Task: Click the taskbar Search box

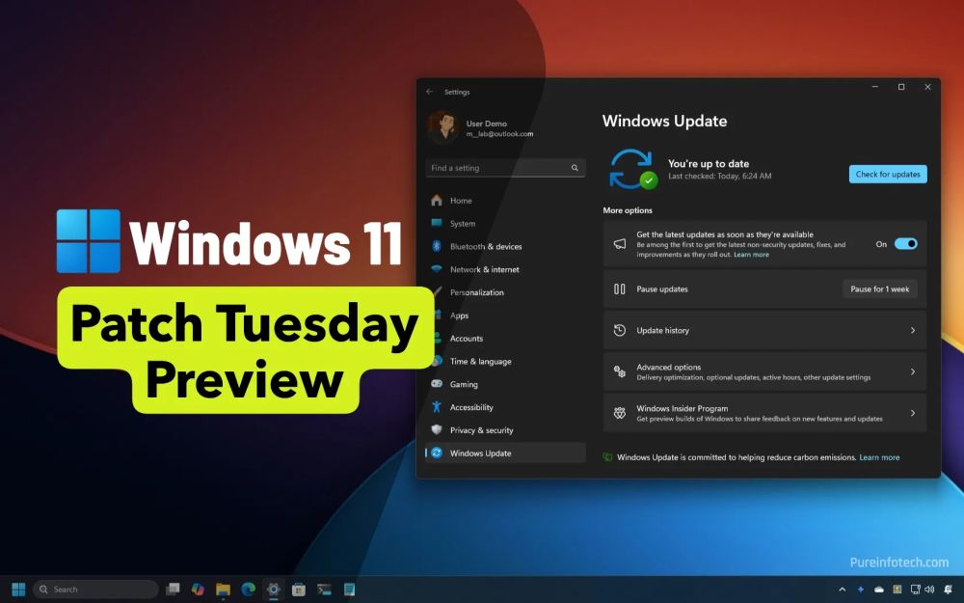Action: click(95, 589)
